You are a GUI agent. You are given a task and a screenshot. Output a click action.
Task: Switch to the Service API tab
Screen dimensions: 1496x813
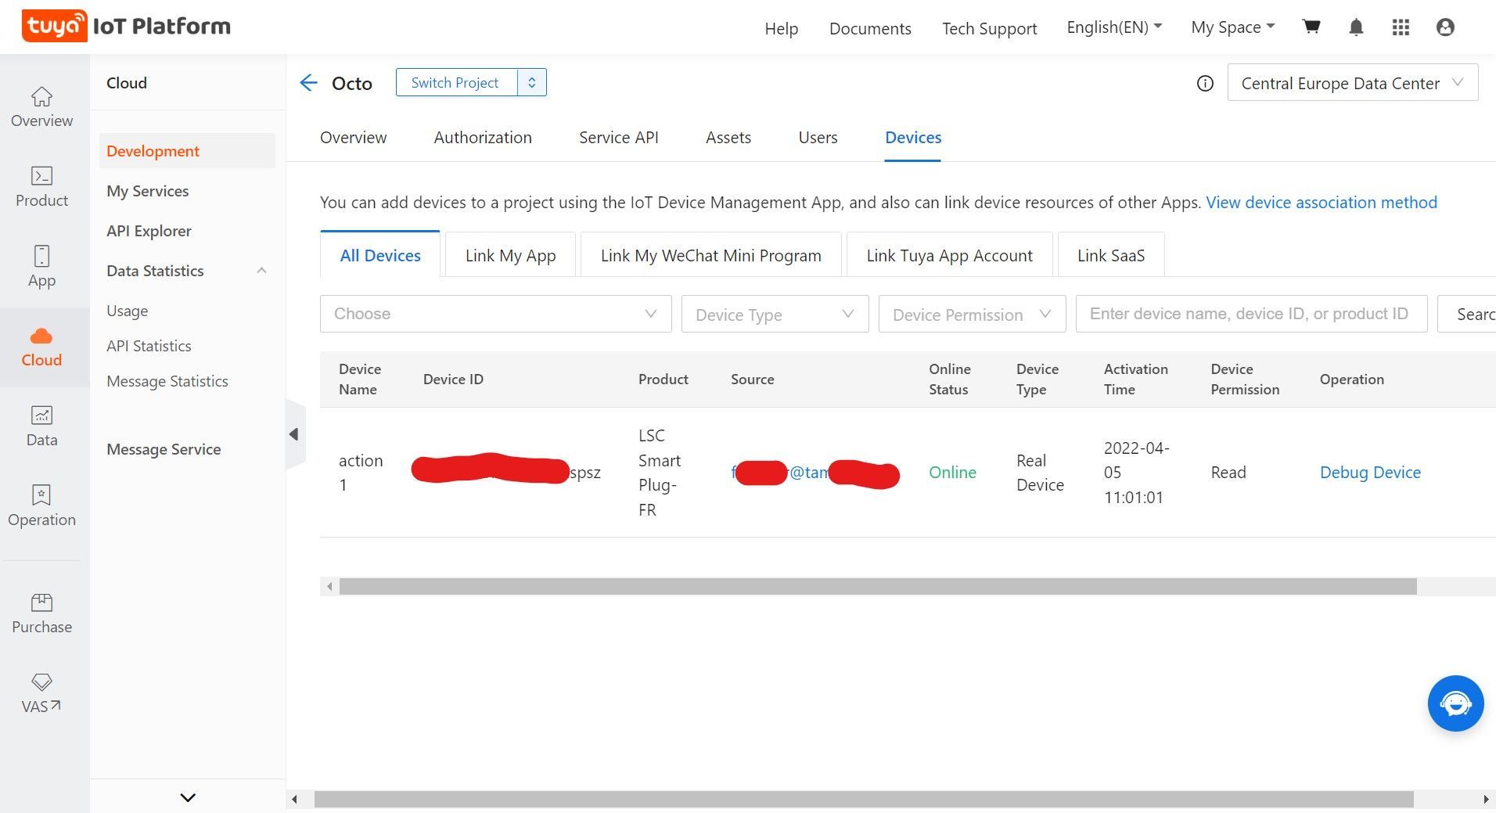click(x=618, y=138)
